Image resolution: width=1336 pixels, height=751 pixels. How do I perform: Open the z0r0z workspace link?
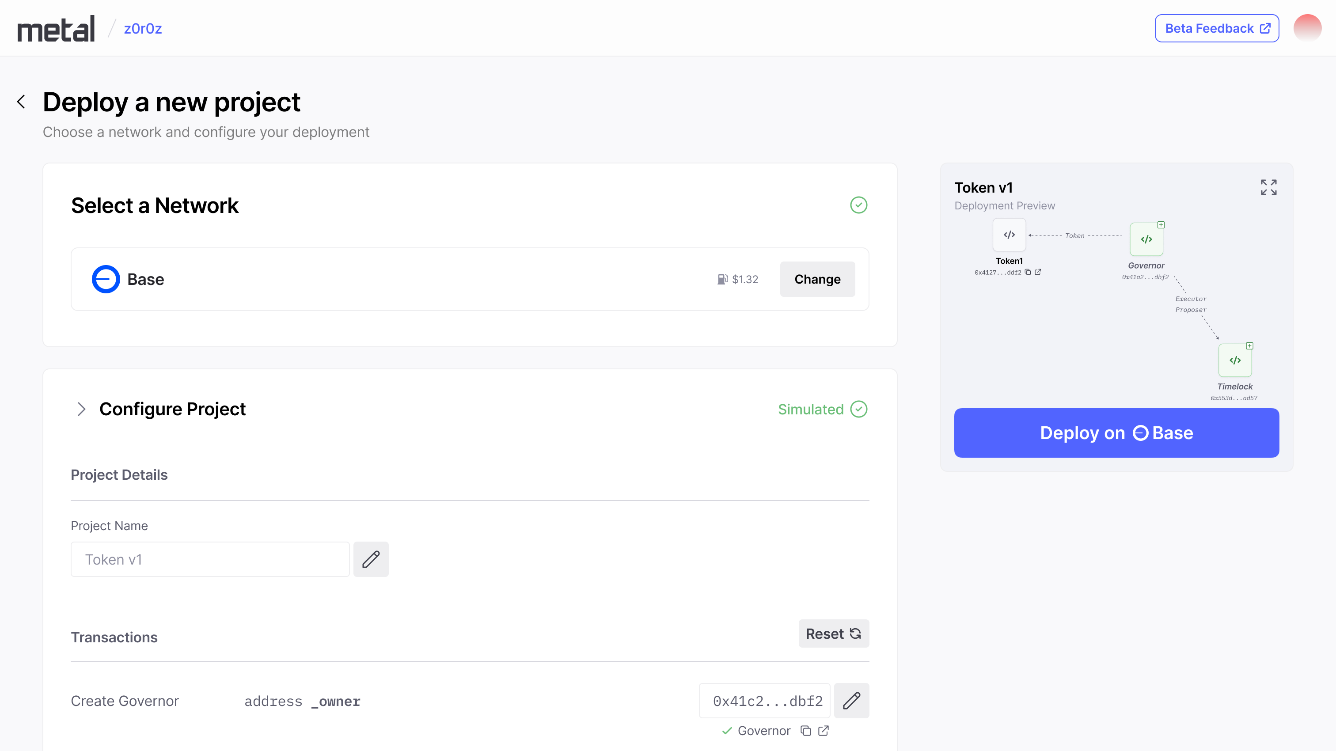coord(143,29)
